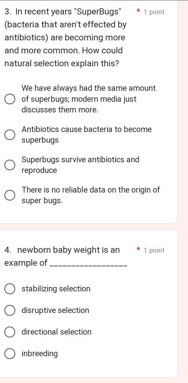The width and height of the screenshot is (188, 383).
Task: Select 'There is no reliable data' option
Action: (x=10, y=195)
